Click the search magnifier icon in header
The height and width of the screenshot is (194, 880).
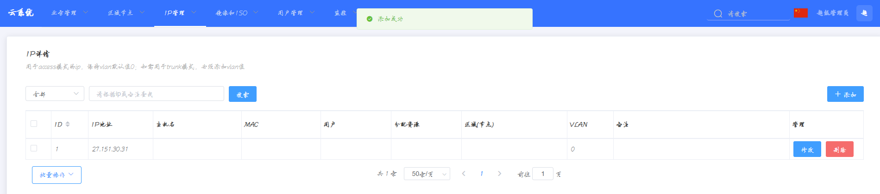click(718, 13)
